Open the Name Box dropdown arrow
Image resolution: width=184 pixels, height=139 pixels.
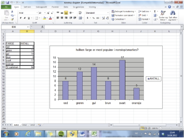click(28, 27)
